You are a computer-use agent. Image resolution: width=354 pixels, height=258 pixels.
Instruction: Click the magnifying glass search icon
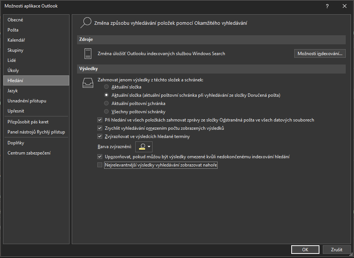[x=86, y=23]
